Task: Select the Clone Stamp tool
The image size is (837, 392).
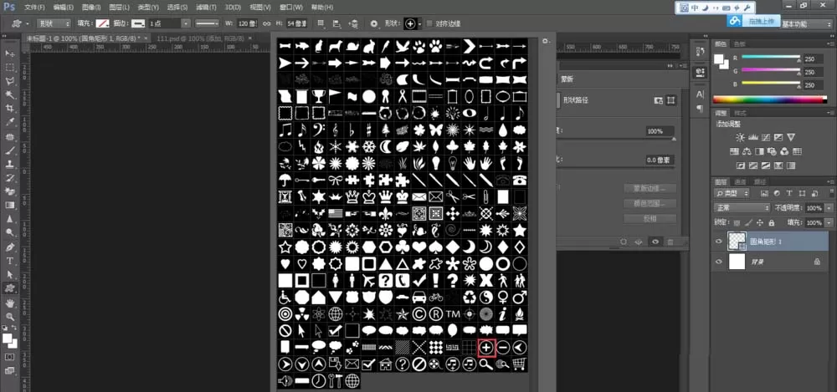Action: pyautogui.click(x=9, y=165)
